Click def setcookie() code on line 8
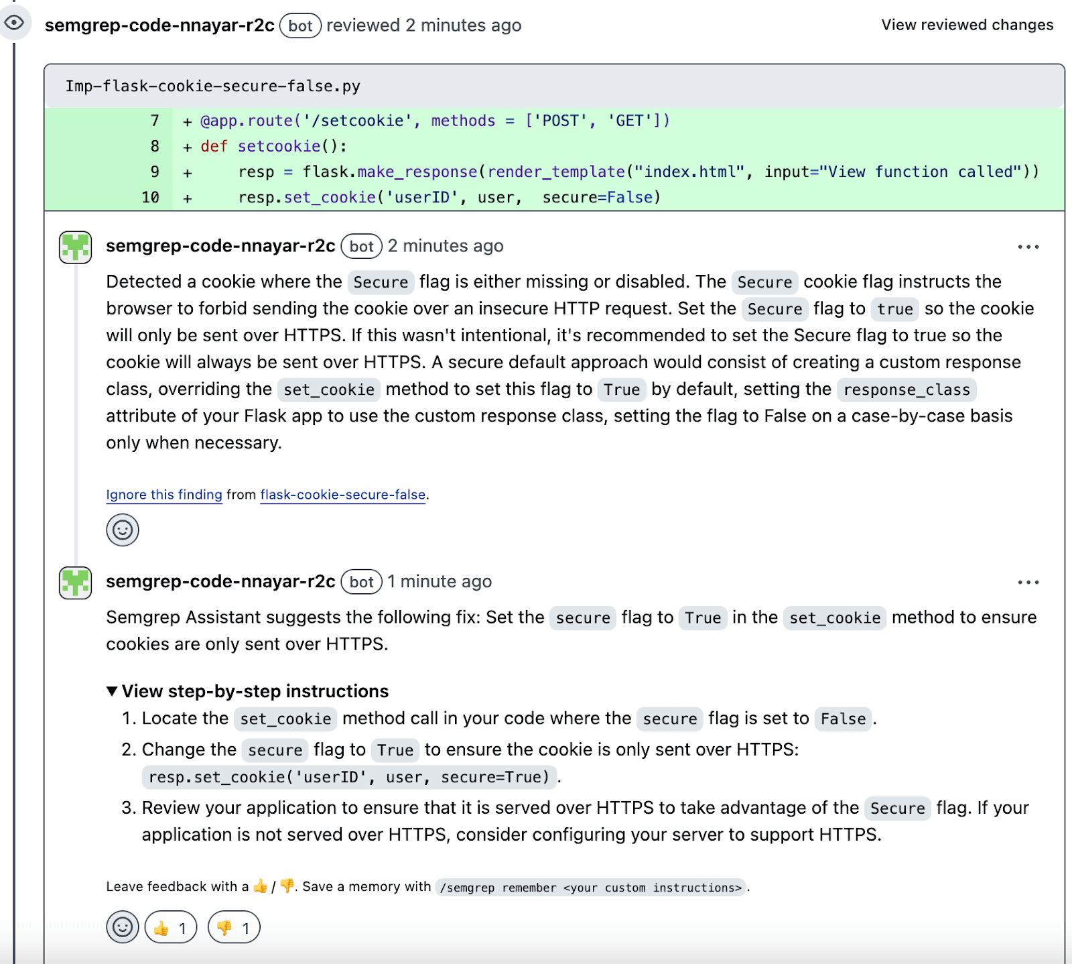1072x964 pixels. 273,146
